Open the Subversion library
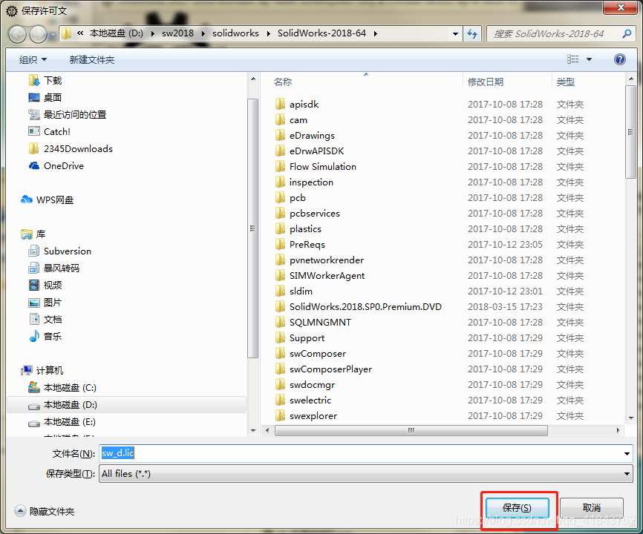The image size is (643, 534). [x=60, y=251]
